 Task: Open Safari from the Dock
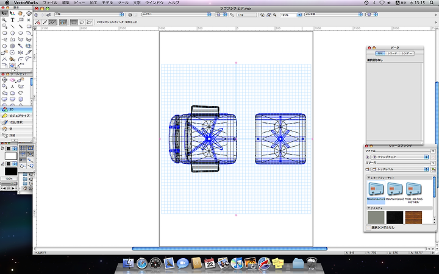(142, 264)
